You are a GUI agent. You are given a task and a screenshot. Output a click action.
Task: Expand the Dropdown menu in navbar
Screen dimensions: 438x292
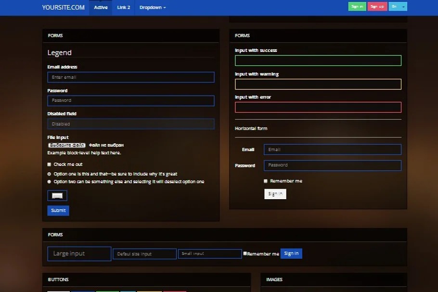[153, 8]
